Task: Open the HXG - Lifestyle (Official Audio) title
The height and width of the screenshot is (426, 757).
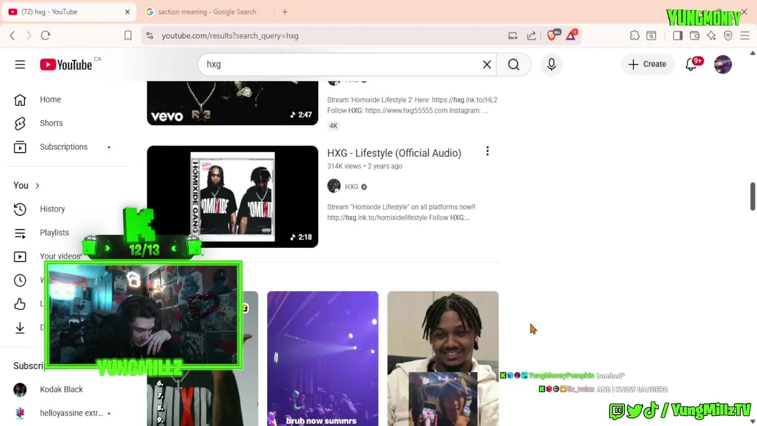Action: point(394,153)
